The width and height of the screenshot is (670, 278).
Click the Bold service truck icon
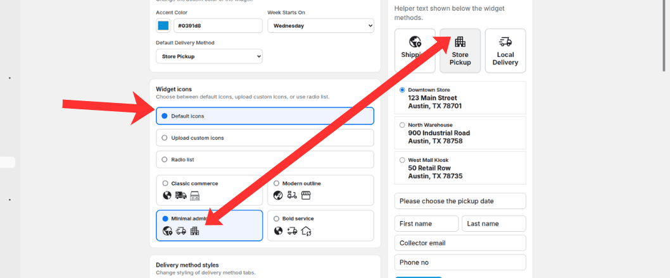[x=293, y=231]
